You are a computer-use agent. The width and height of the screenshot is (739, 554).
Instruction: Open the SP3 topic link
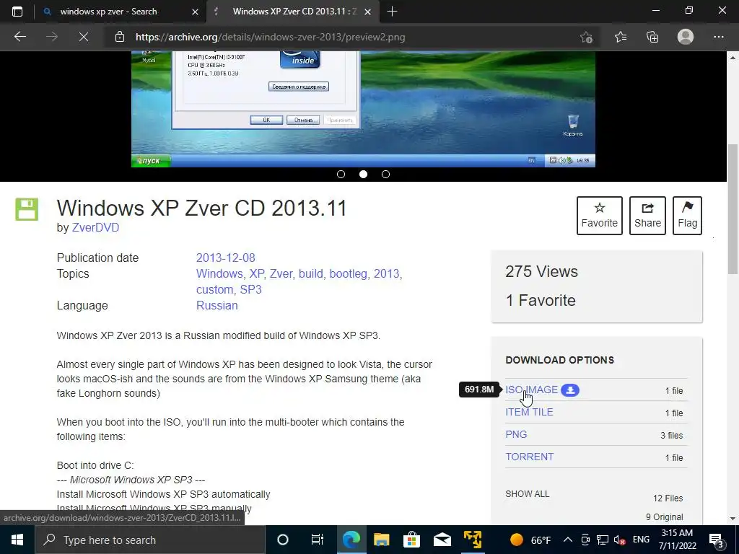point(250,290)
